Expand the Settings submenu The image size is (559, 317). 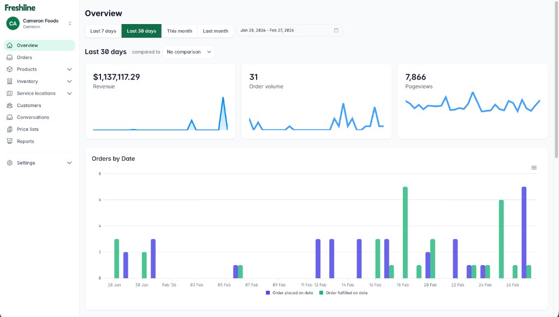[x=69, y=162]
